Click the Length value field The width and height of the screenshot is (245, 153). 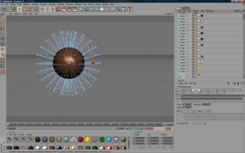pos(187,107)
